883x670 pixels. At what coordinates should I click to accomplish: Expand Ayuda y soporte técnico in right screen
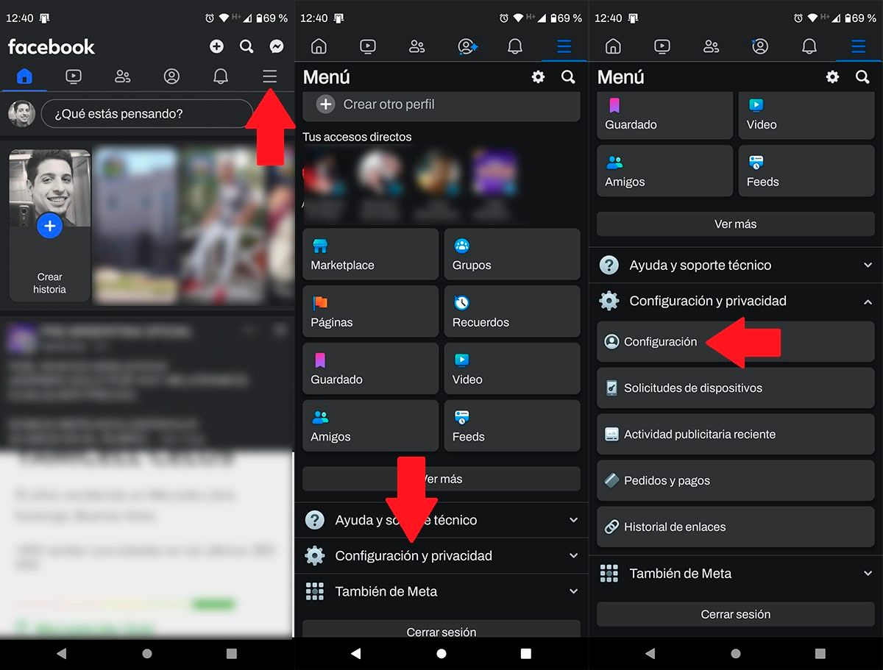[736, 265]
